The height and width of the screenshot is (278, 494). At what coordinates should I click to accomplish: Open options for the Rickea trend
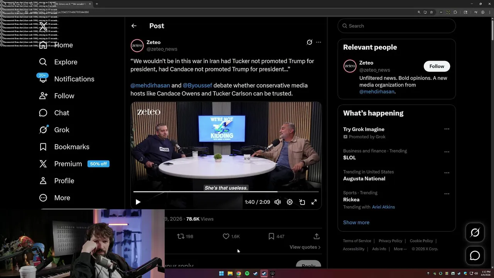[447, 193]
